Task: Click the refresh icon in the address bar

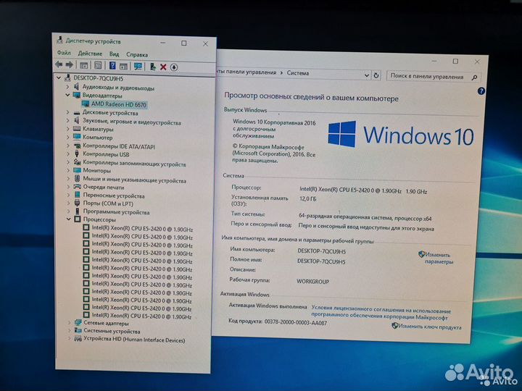Action: [x=377, y=75]
